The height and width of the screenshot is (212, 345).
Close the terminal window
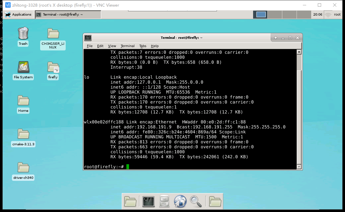[298, 38]
